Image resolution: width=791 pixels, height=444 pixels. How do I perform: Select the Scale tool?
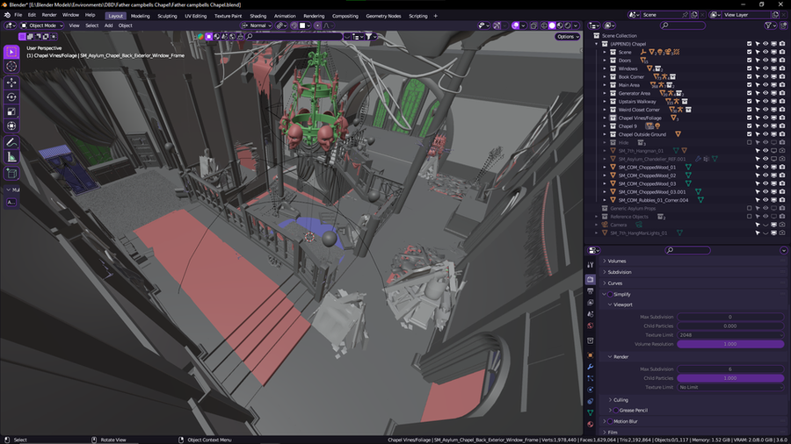11,111
